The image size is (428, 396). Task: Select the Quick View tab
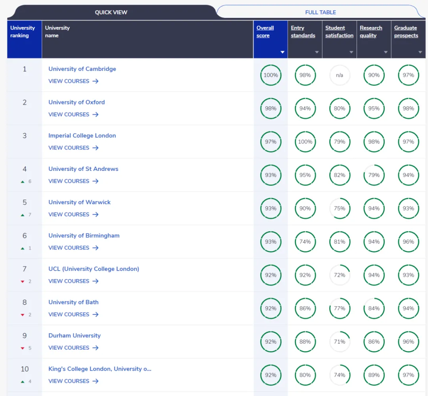[x=111, y=12]
